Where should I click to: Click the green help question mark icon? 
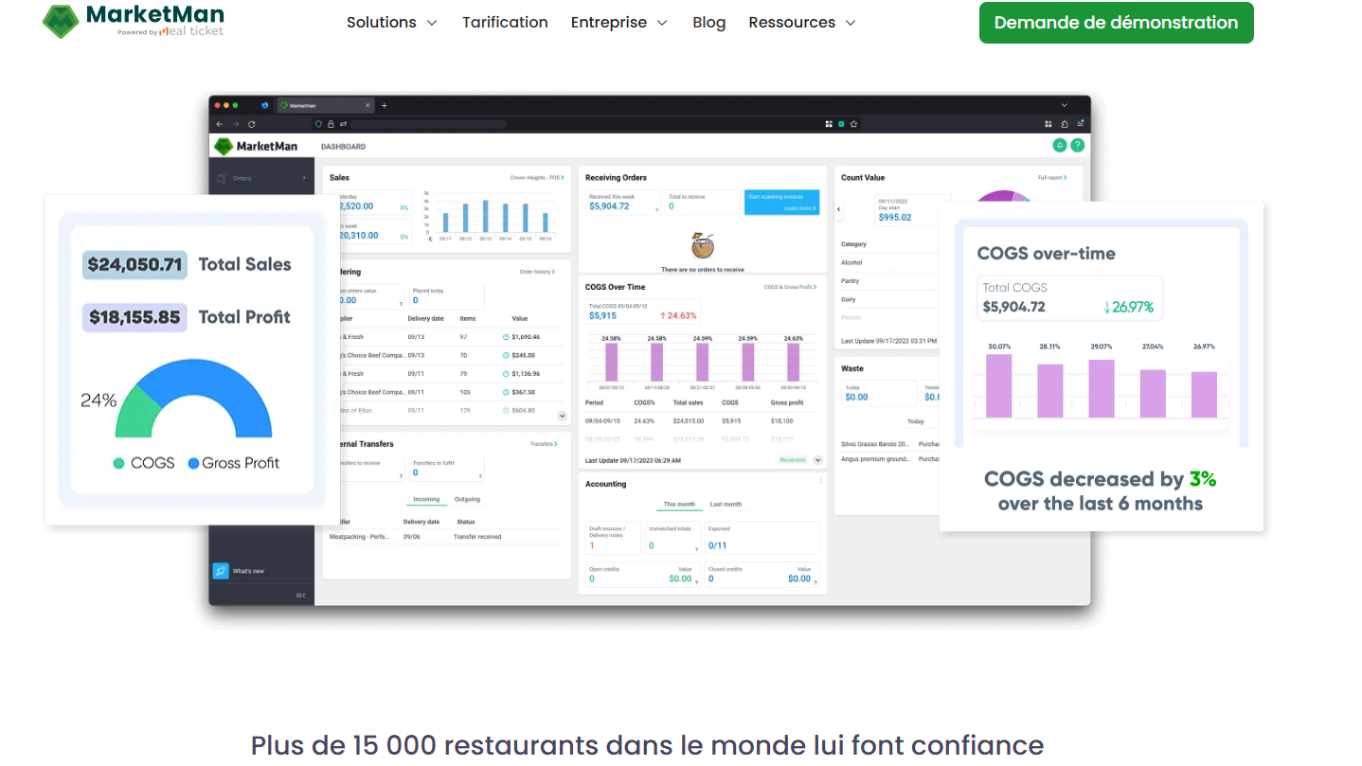pyautogui.click(x=1077, y=146)
